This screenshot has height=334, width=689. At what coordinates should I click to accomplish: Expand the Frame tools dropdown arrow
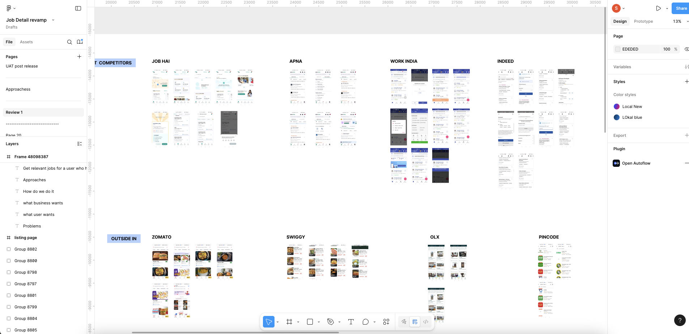tap(298, 322)
